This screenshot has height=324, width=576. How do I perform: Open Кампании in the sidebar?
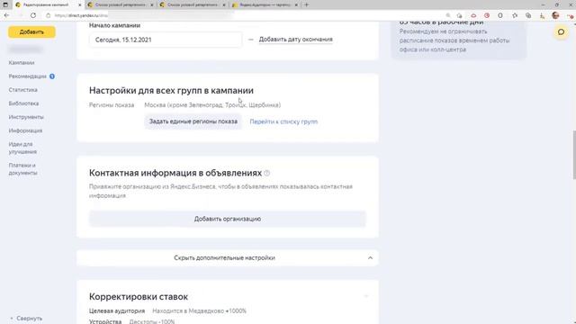(22, 63)
